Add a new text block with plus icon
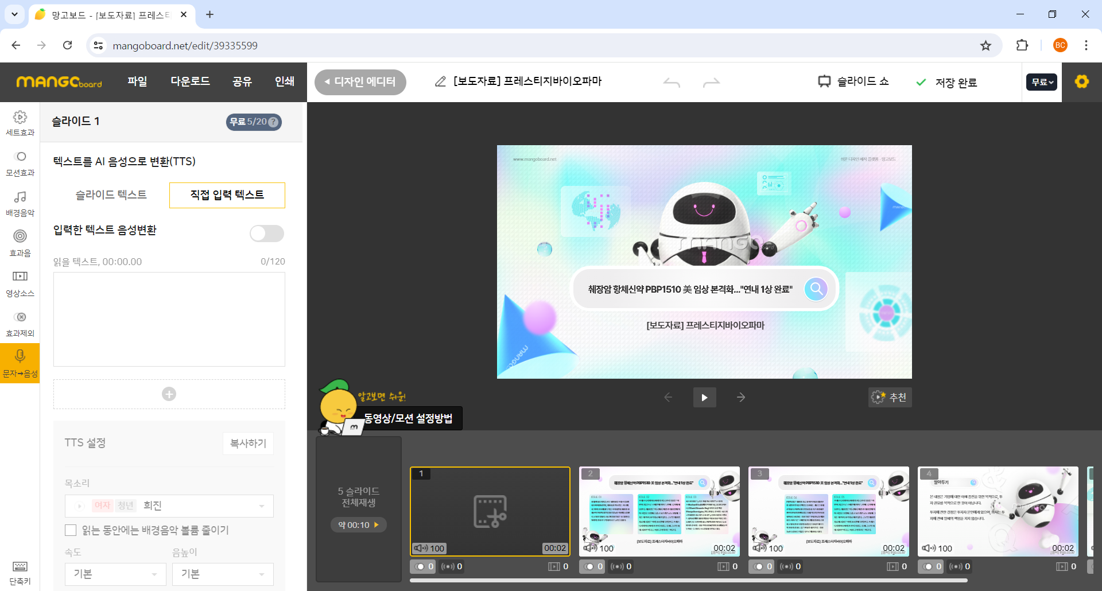 pyautogui.click(x=169, y=394)
